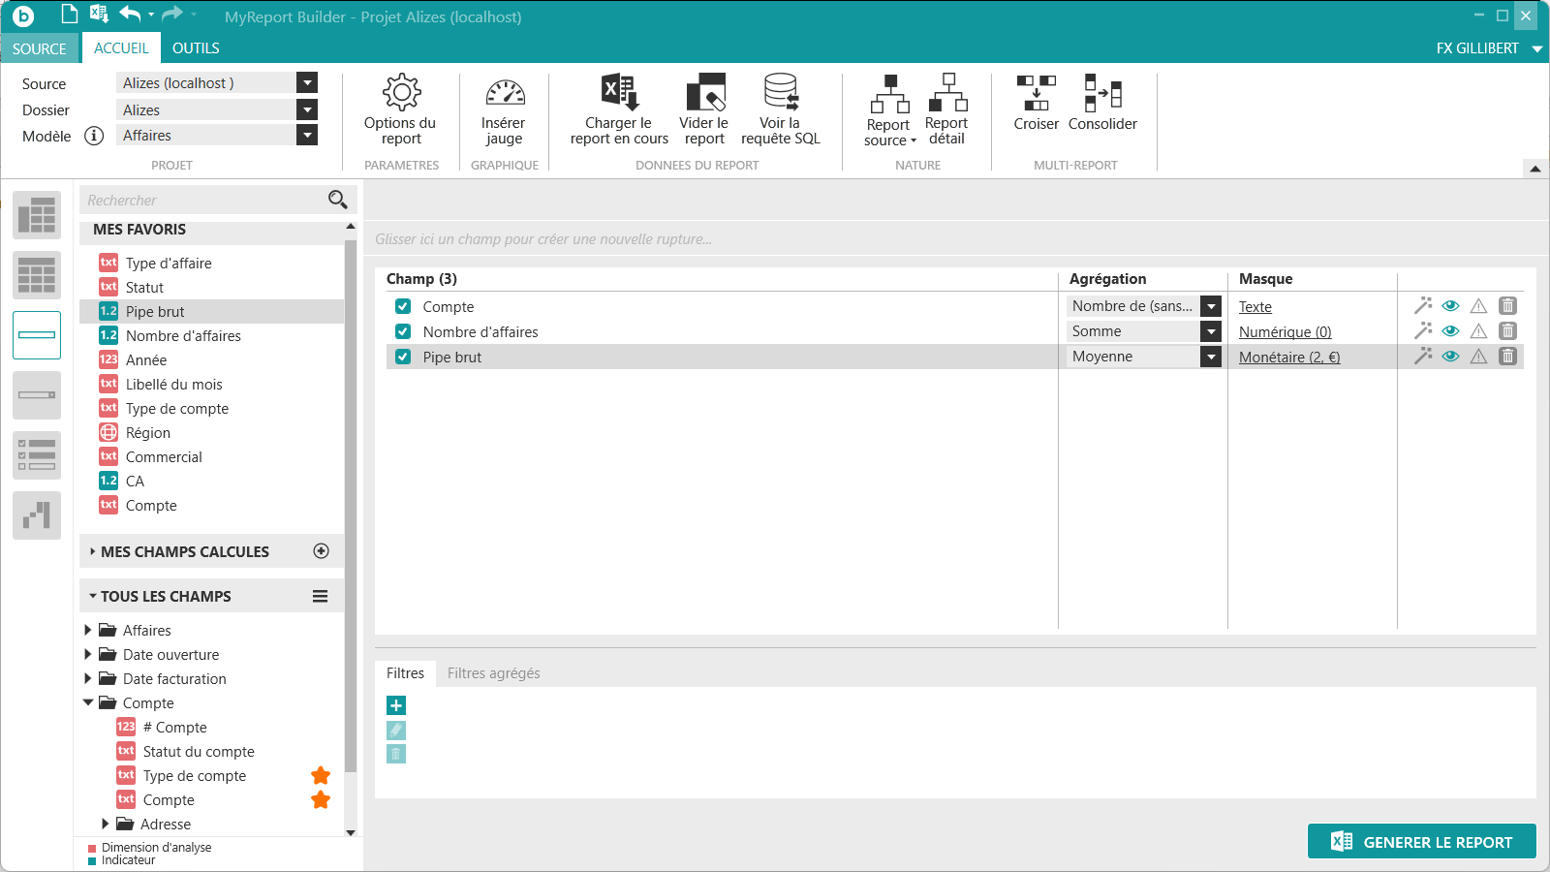Uncheck the Compte field checkbox

tap(403, 306)
